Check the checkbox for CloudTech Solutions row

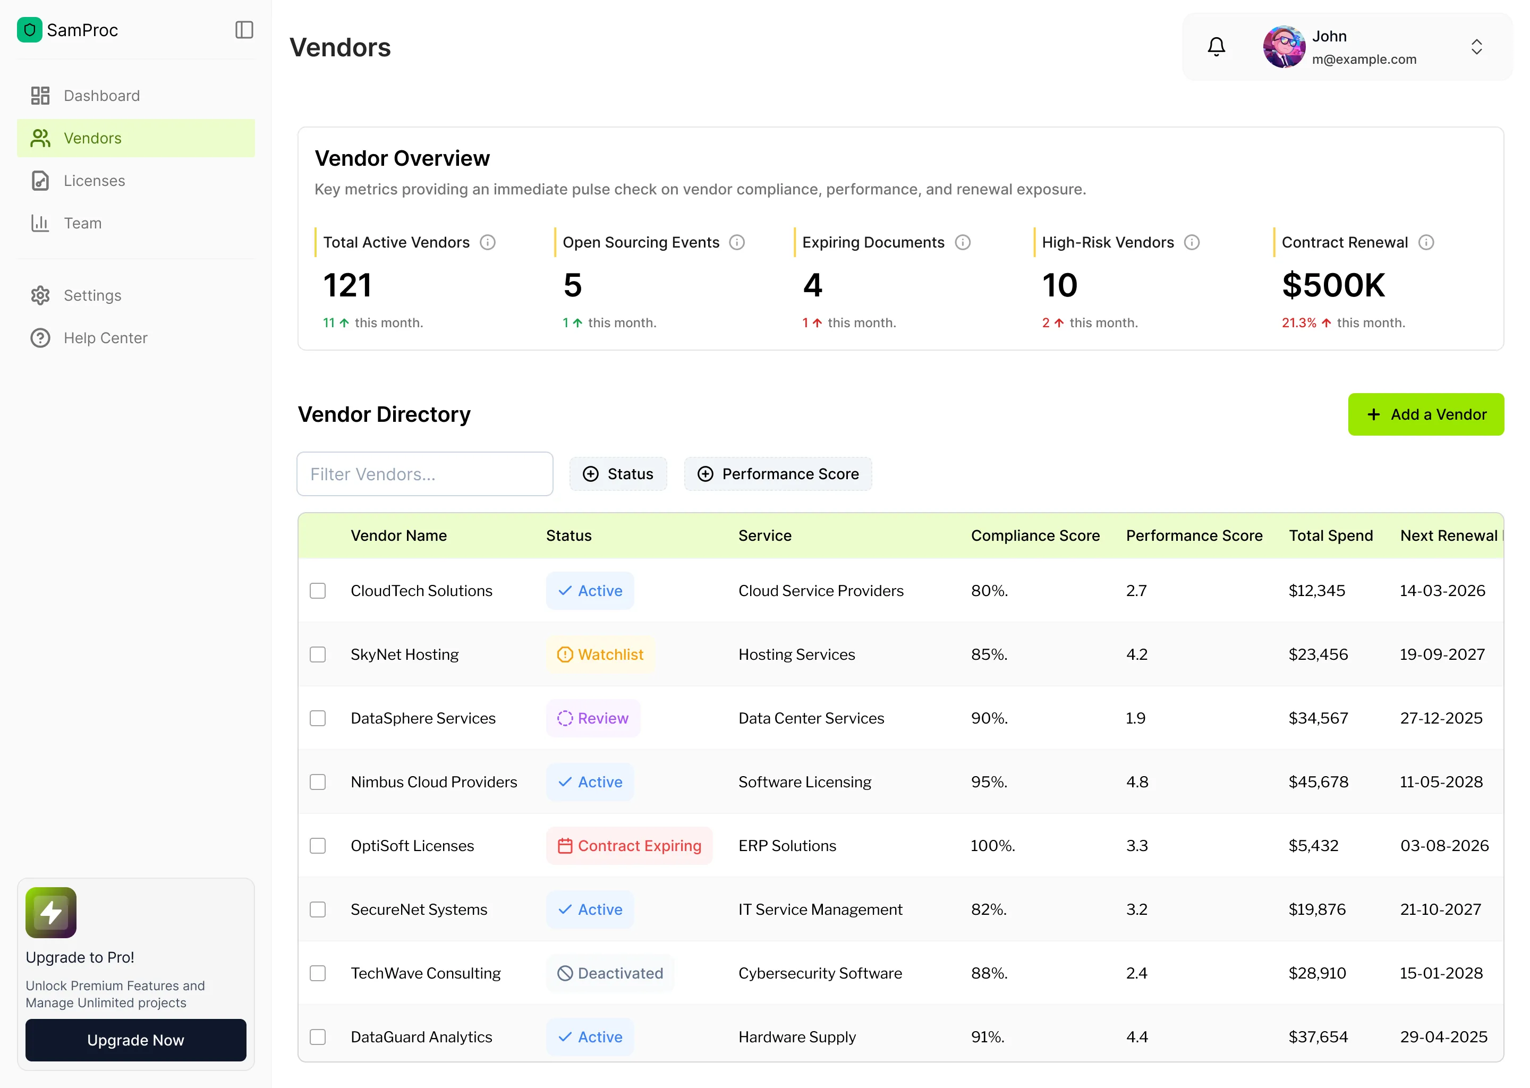(318, 590)
